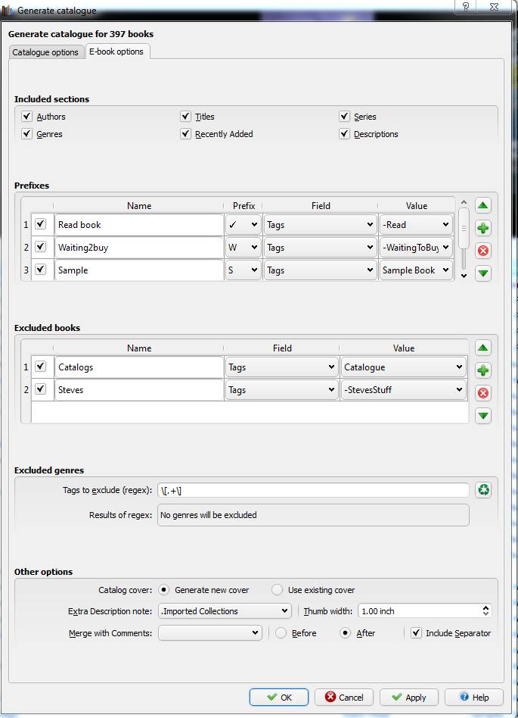The image size is (518, 718).
Task: Disable the Catalogs exclusion rule
Action: click(41, 367)
